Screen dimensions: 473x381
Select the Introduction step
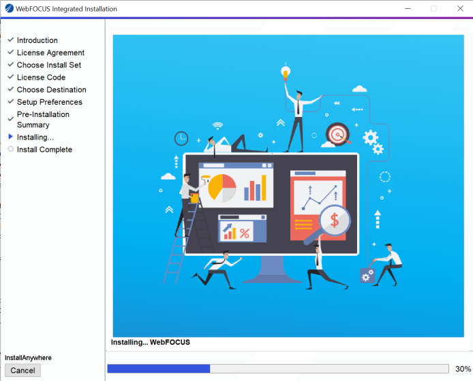[x=37, y=40]
